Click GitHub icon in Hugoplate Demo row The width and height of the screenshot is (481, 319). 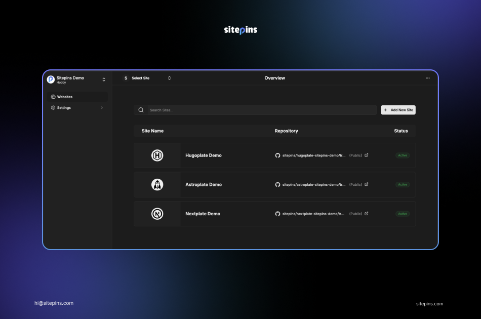[277, 155]
